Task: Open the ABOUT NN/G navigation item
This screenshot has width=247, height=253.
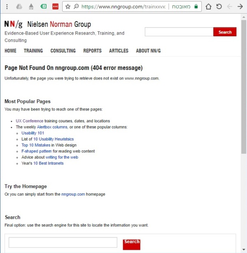Action: click(x=148, y=51)
